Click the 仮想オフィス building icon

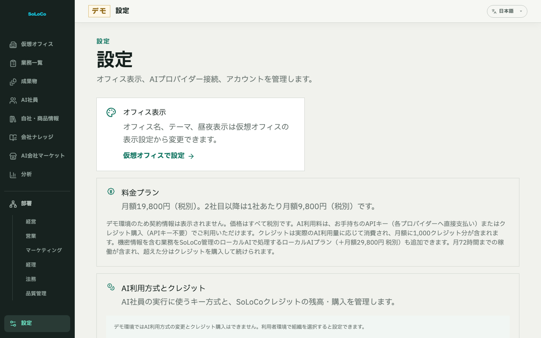point(13,44)
